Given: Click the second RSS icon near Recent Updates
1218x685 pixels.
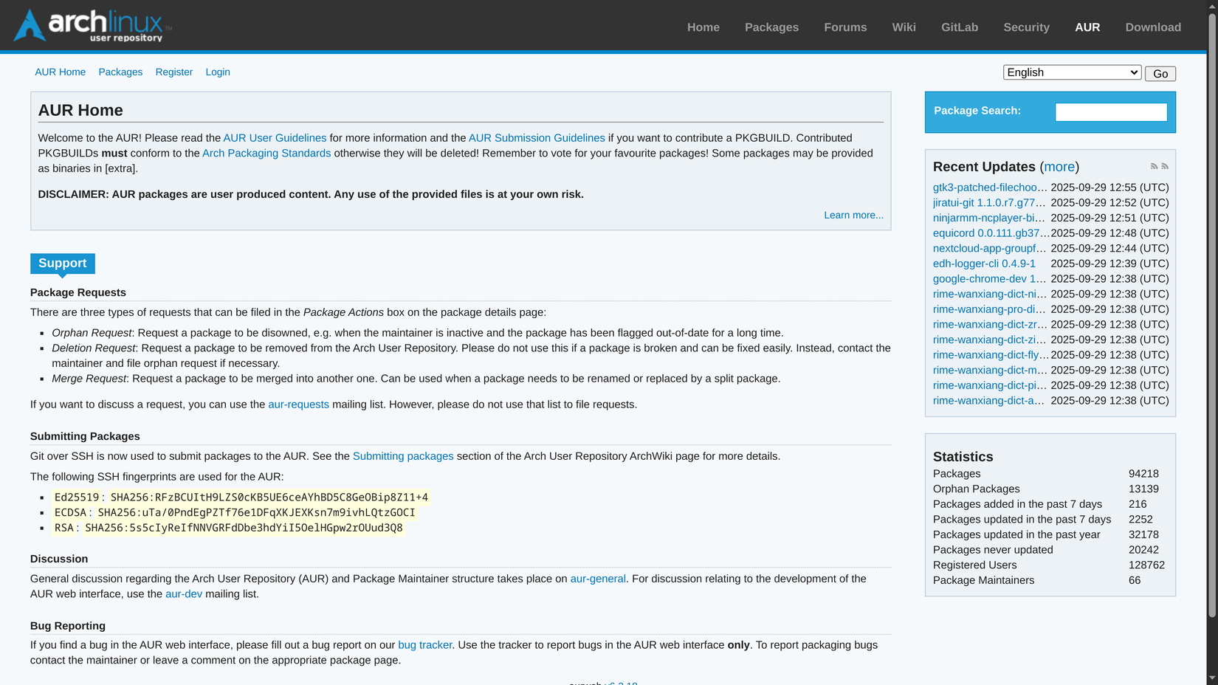Looking at the screenshot, I should pos(1165,166).
